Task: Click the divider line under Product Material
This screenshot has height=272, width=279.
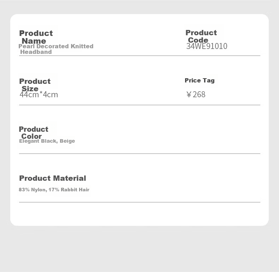Action: (x=140, y=202)
